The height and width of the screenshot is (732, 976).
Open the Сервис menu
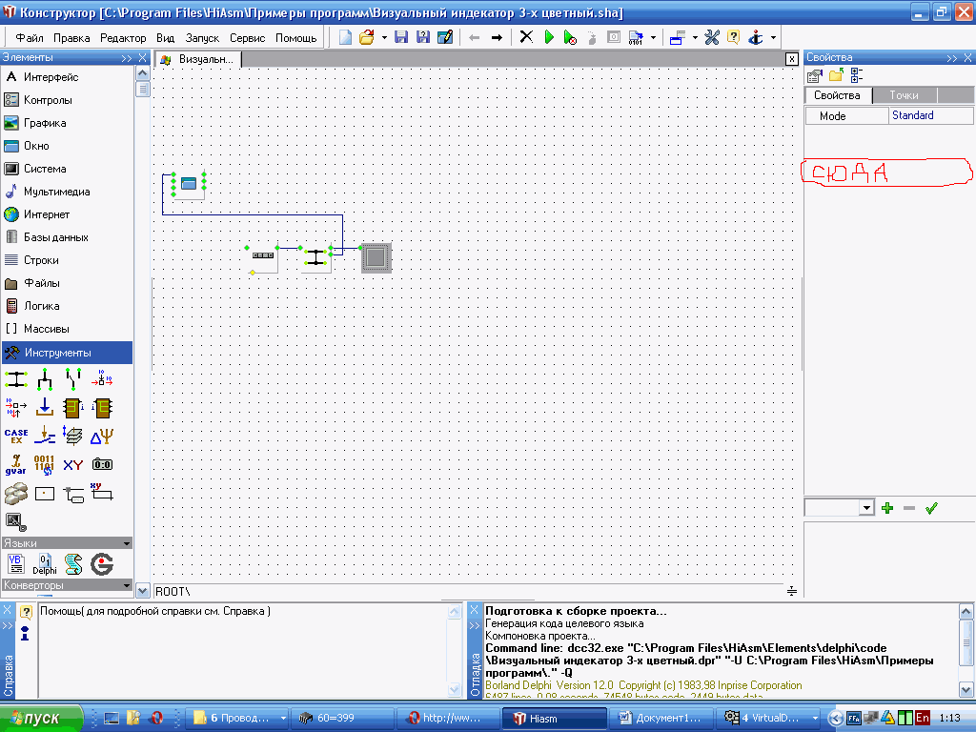(x=248, y=38)
